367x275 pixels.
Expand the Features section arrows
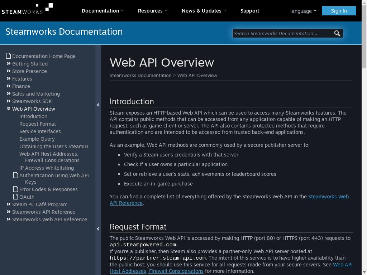tap(9, 78)
